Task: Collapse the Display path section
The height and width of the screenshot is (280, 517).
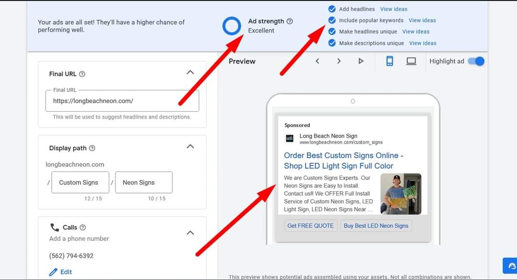Action: coord(190,146)
